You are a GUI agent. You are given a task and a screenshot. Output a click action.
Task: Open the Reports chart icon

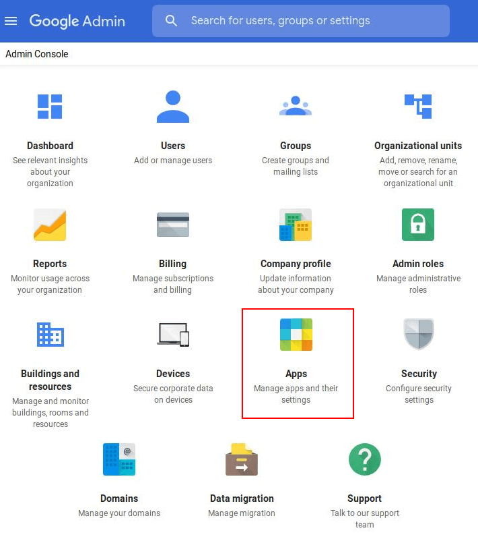50,225
